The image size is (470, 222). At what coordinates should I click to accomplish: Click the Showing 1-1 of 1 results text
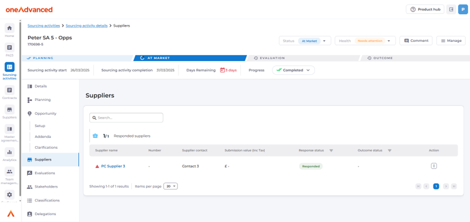[x=109, y=187]
